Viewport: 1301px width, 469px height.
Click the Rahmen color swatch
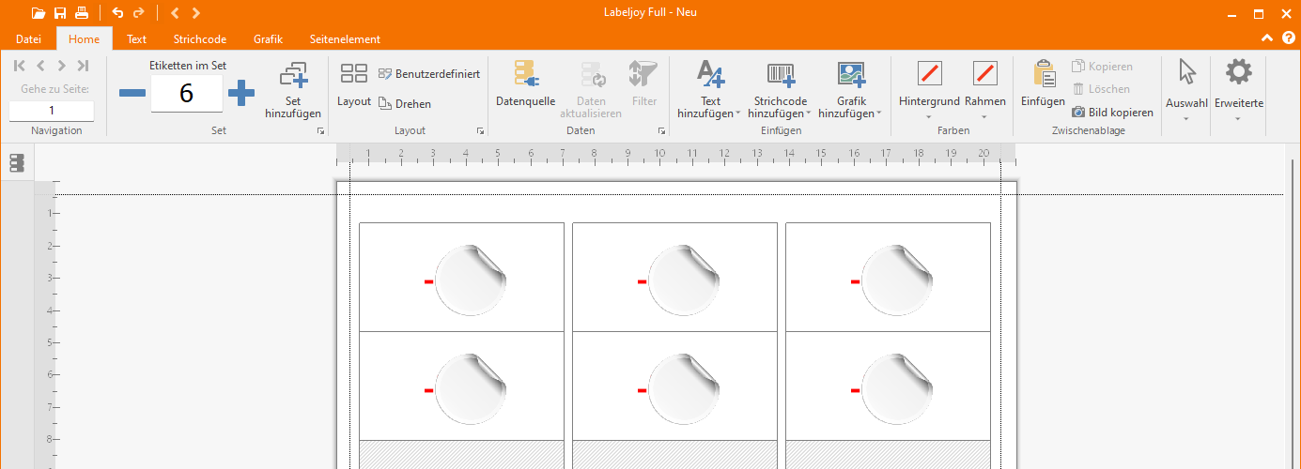[985, 73]
